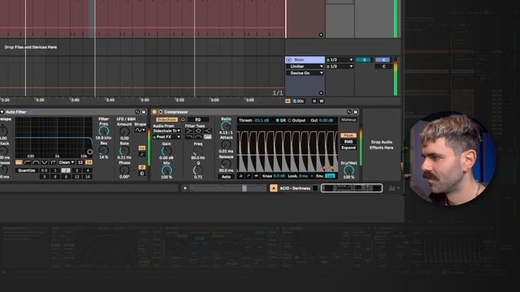
Task: Select the low shelf sidechain filter type
Action: [189, 131]
